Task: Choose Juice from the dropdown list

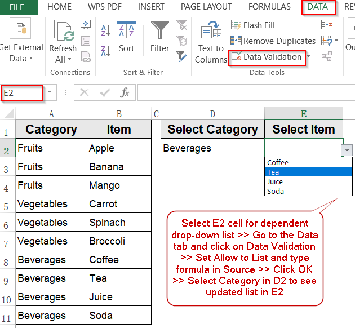Action: 276,182
